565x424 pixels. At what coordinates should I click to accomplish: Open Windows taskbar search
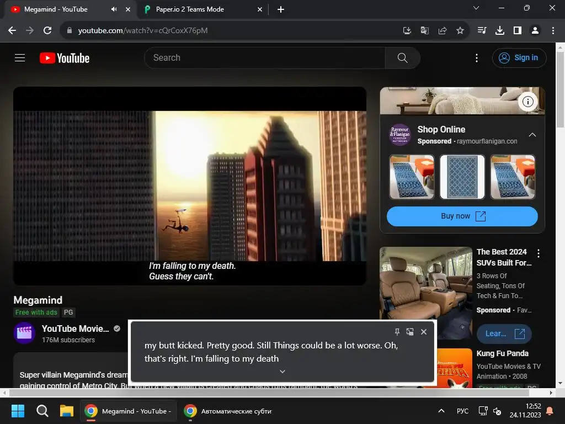tap(42, 411)
